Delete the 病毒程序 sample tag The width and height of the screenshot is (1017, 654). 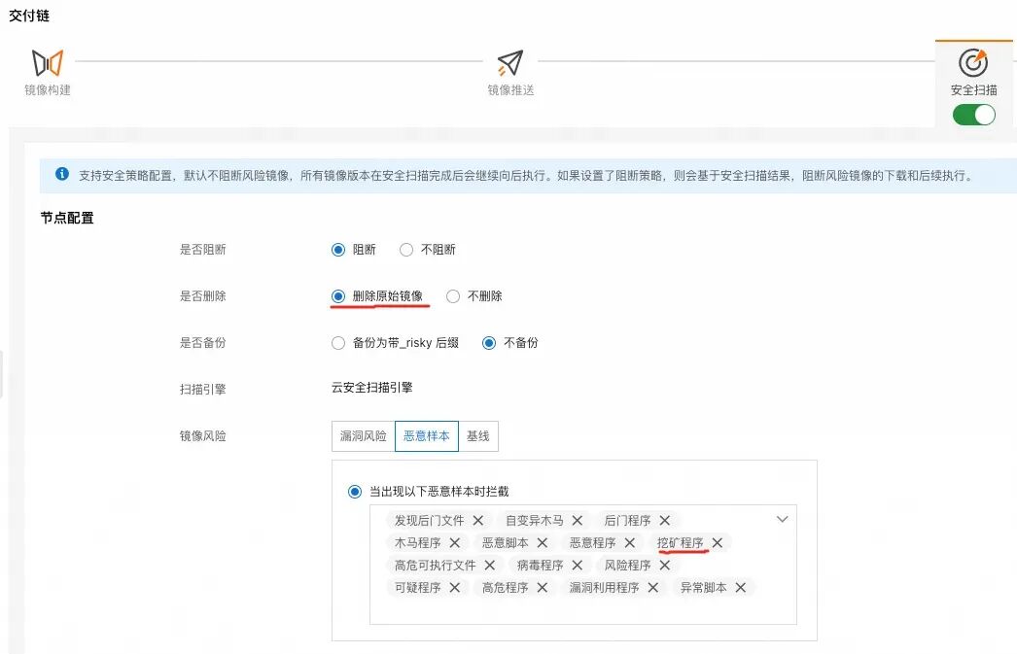pos(576,565)
